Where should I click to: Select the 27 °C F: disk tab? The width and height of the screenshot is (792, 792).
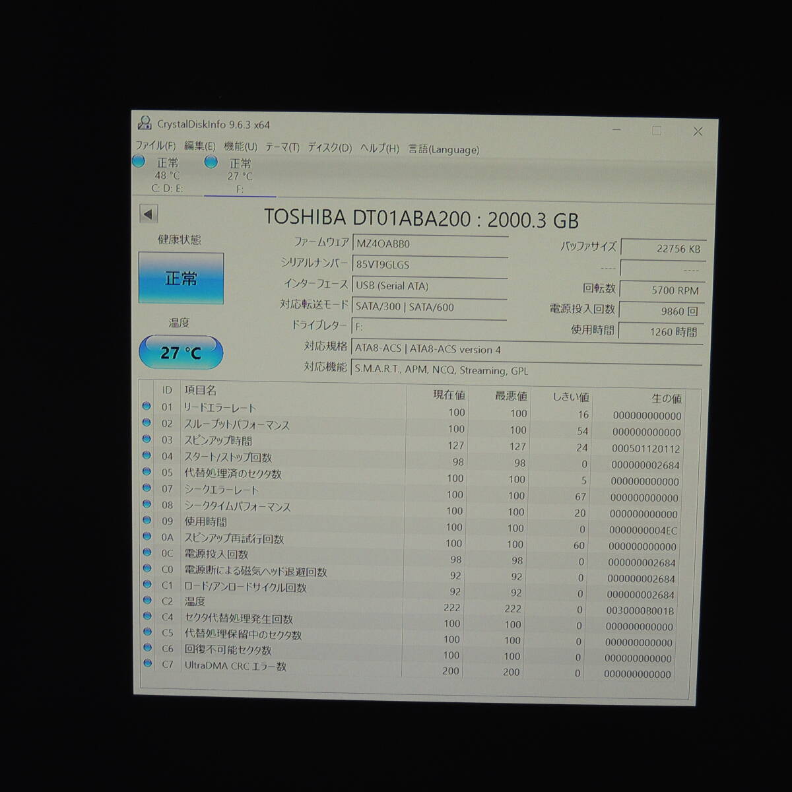click(240, 176)
